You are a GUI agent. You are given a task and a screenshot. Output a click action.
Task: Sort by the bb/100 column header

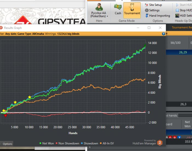click(176, 43)
